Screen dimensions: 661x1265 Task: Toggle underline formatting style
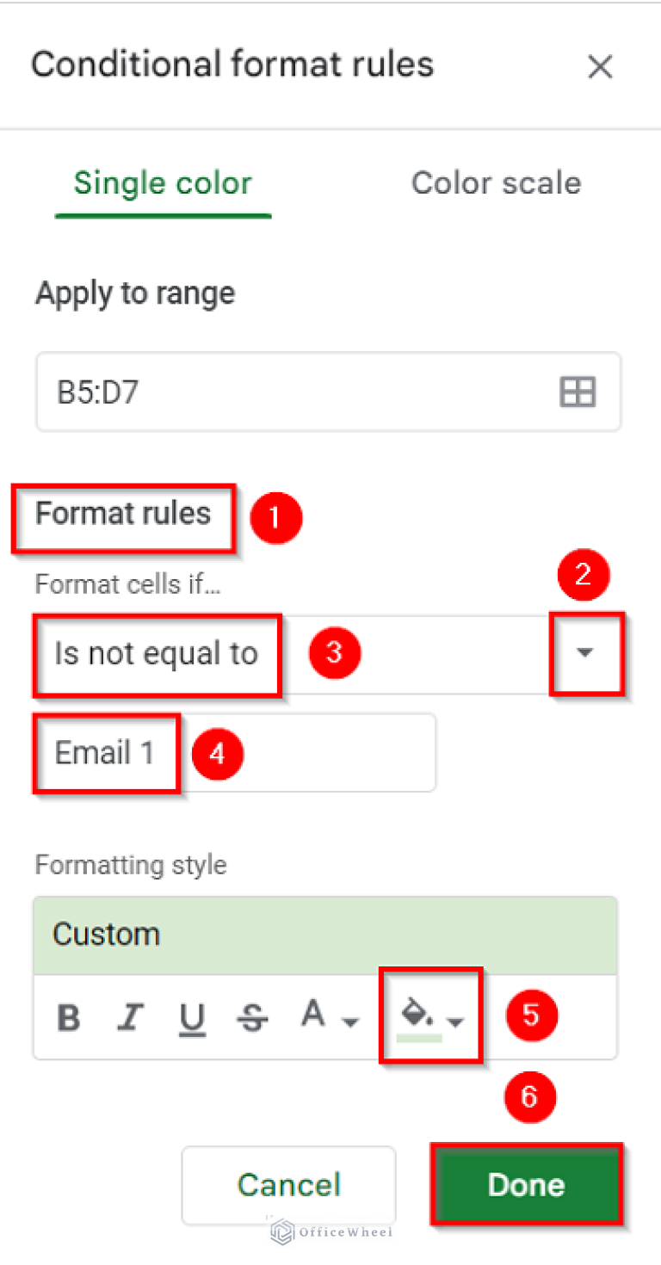pyautogui.click(x=191, y=1017)
